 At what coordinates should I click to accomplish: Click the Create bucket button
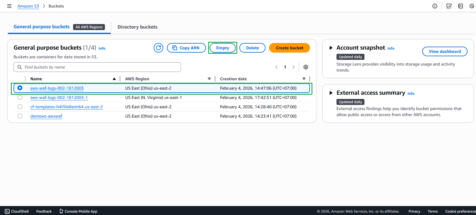tap(290, 48)
